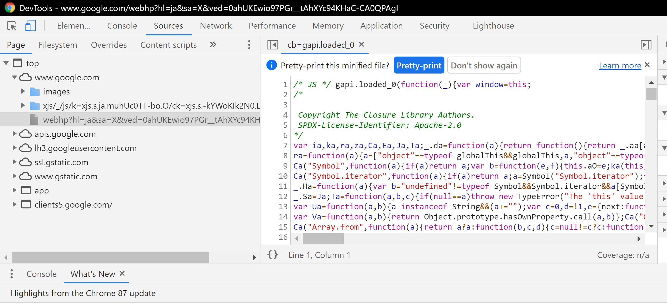This screenshot has width=667, height=304.
Task: Click the top frame window icon
Action: (18, 63)
